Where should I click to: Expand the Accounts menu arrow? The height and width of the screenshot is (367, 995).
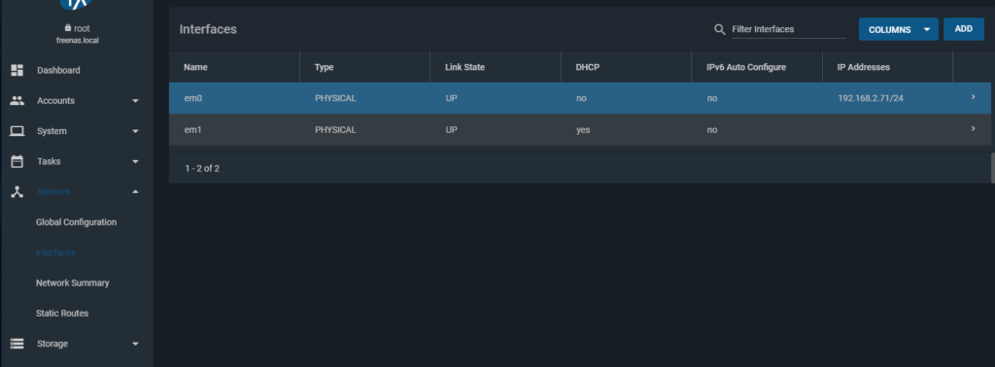click(x=135, y=101)
